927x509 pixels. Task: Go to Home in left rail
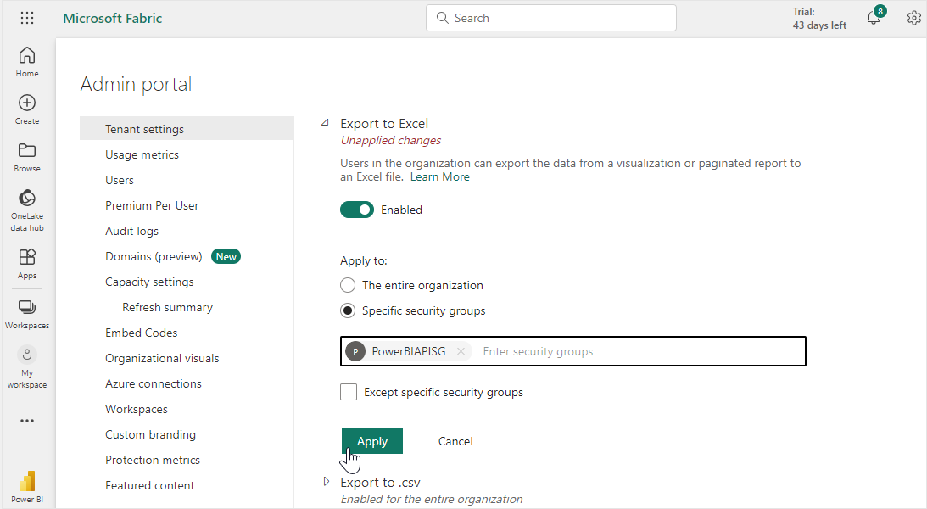click(27, 61)
